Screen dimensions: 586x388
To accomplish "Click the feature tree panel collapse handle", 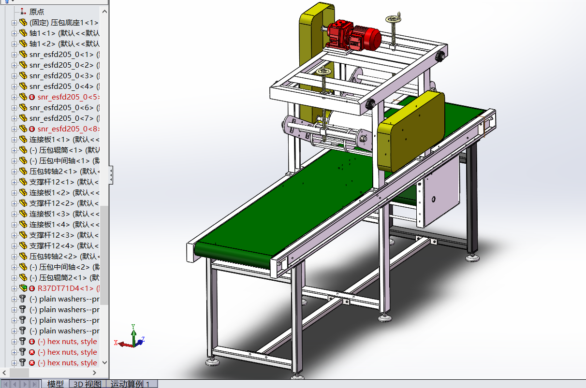I will pos(111,174).
